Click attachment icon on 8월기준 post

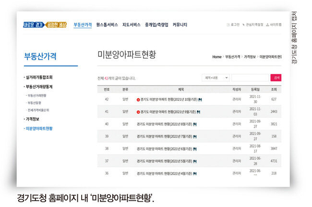[x=195, y=124]
